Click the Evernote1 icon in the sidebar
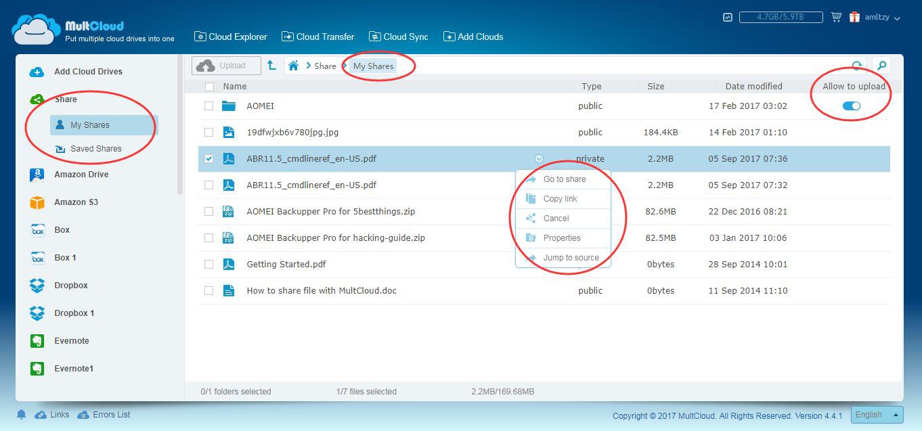The width and height of the screenshot is (922, 431). pyautogui.click(x=37, y=369)
